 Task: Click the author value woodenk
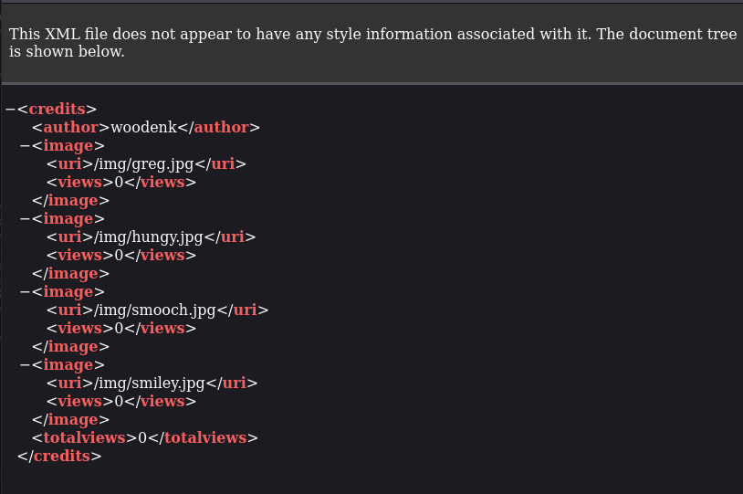(143, 128)
